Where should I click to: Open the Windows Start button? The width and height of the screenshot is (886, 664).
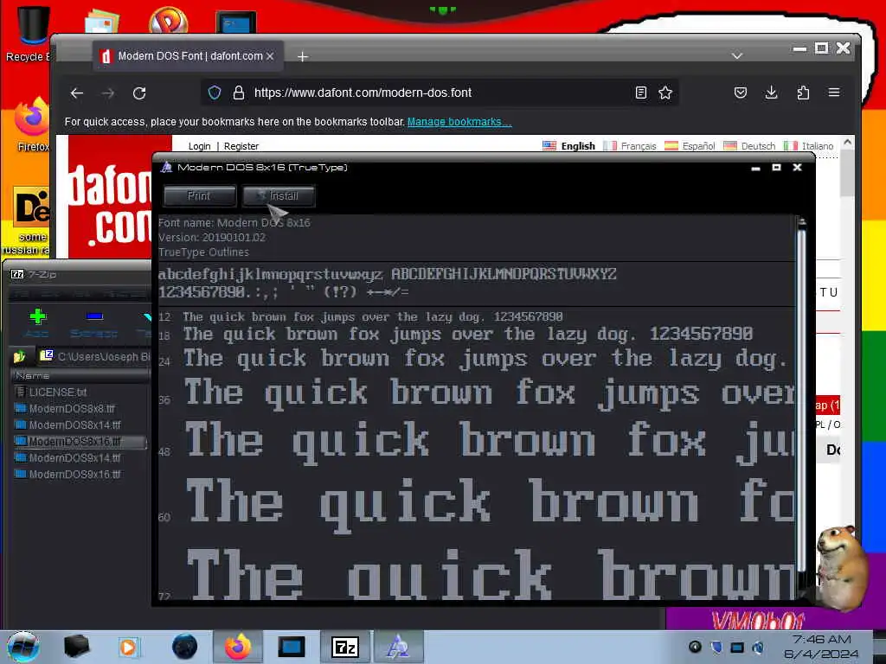coord(22,647)
